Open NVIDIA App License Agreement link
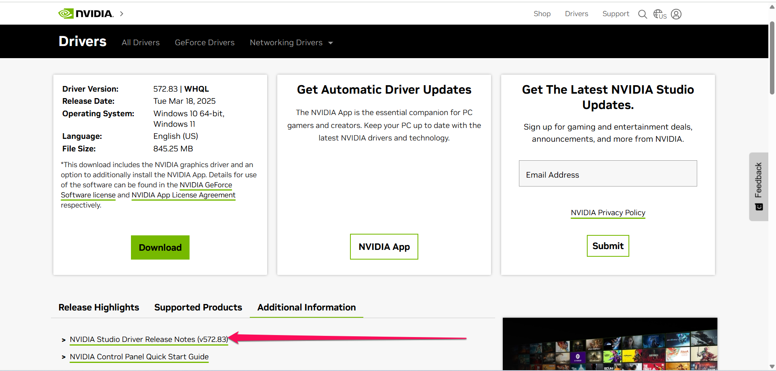Screen dimensions: 776x371 (x=183, y=195)
